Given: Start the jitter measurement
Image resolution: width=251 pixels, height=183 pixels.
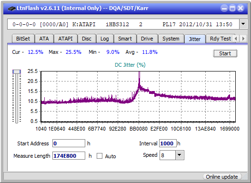Looking at the screenshot, I should 225,53.
